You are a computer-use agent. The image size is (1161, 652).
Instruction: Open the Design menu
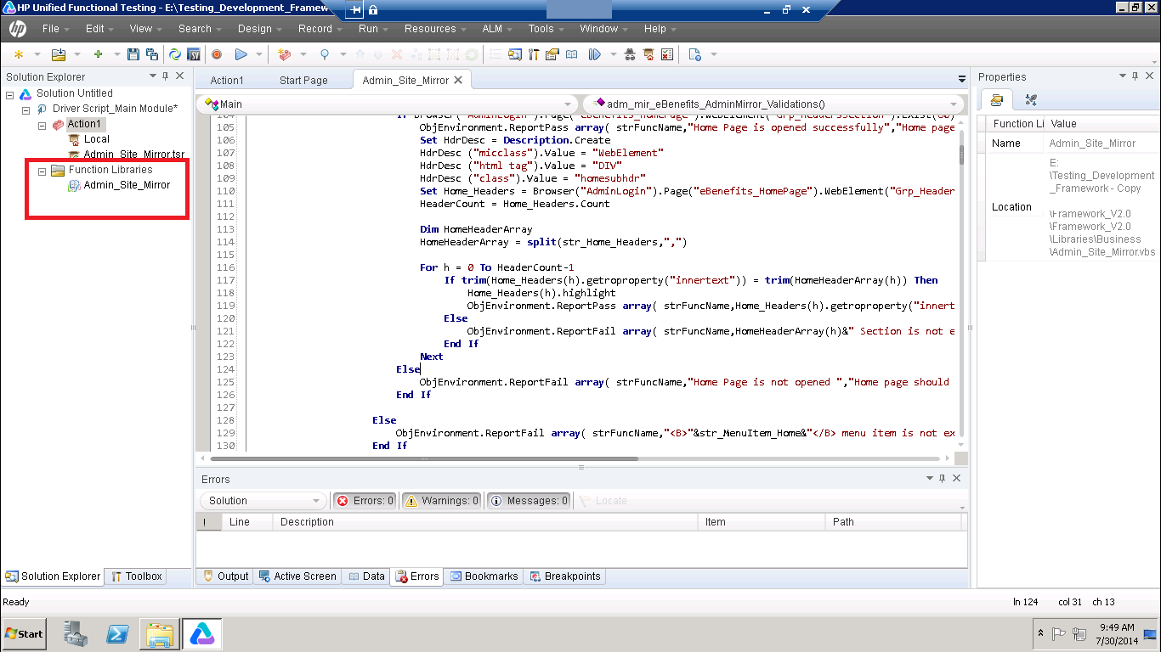pos(255,28)
